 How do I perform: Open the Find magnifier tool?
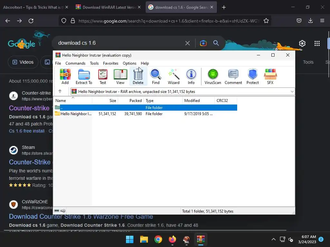point(156,77)
